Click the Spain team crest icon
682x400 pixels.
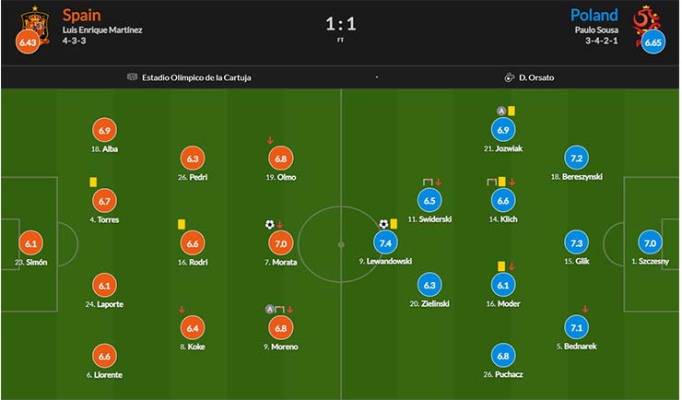click(x=36, y=23)
